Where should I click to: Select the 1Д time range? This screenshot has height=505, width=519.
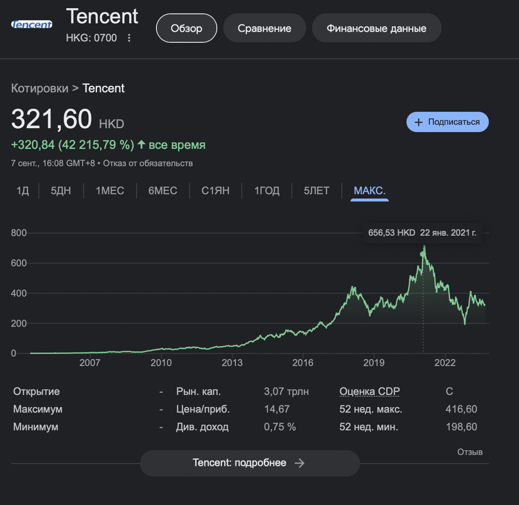click(23, 191)
